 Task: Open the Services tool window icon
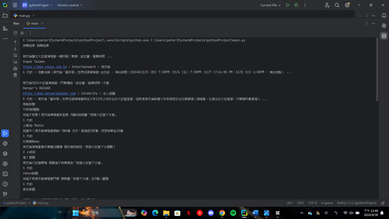click(5, 164)
